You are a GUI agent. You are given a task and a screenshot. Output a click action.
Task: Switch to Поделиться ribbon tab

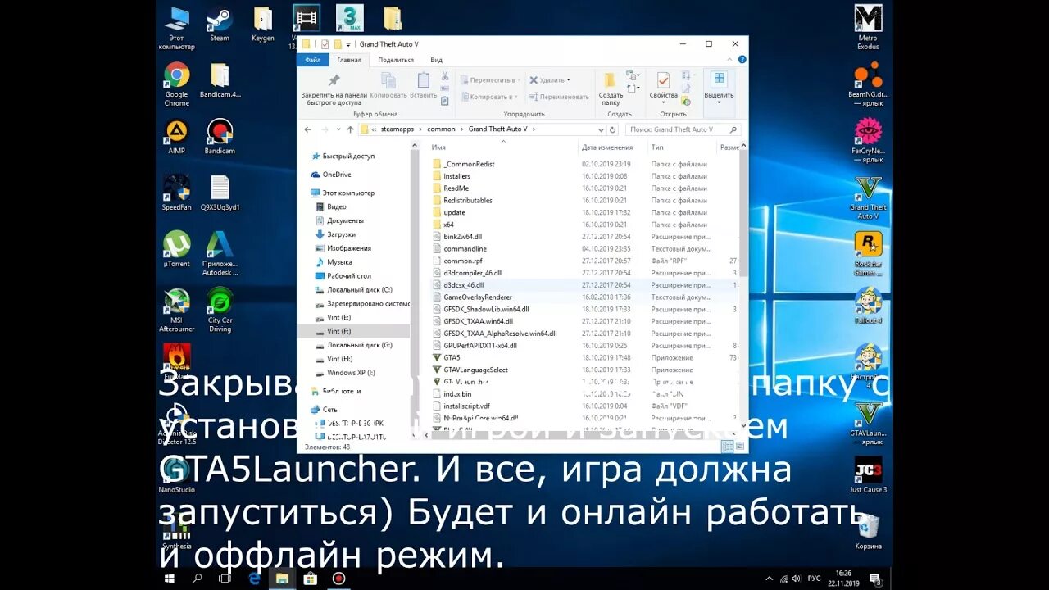coord(396,60)
